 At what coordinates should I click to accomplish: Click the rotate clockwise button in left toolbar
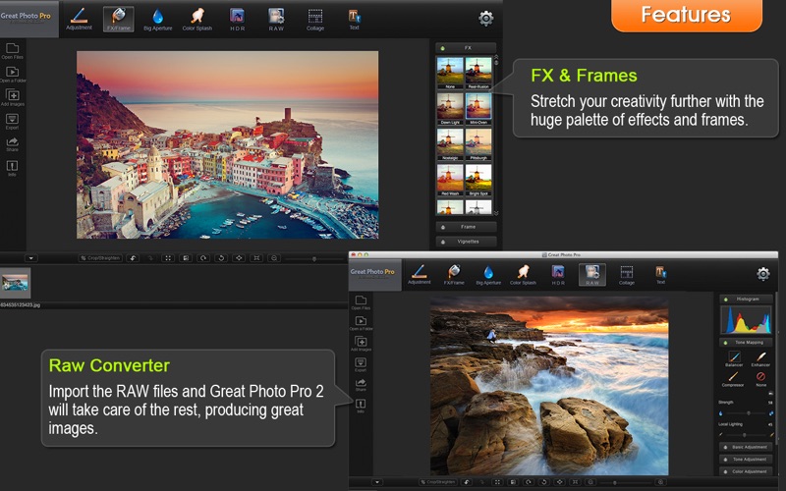pyautogui.click(x=203, y=258)
